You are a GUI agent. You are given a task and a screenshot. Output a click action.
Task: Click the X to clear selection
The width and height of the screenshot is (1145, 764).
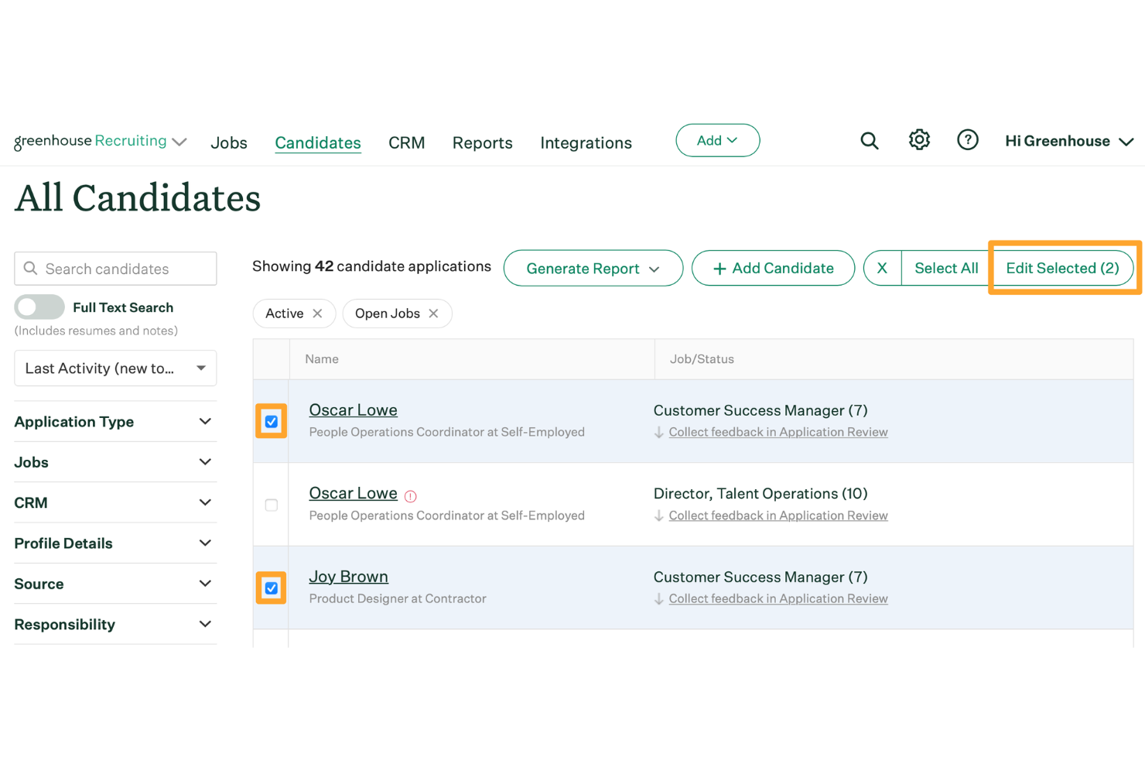(882, 268)
